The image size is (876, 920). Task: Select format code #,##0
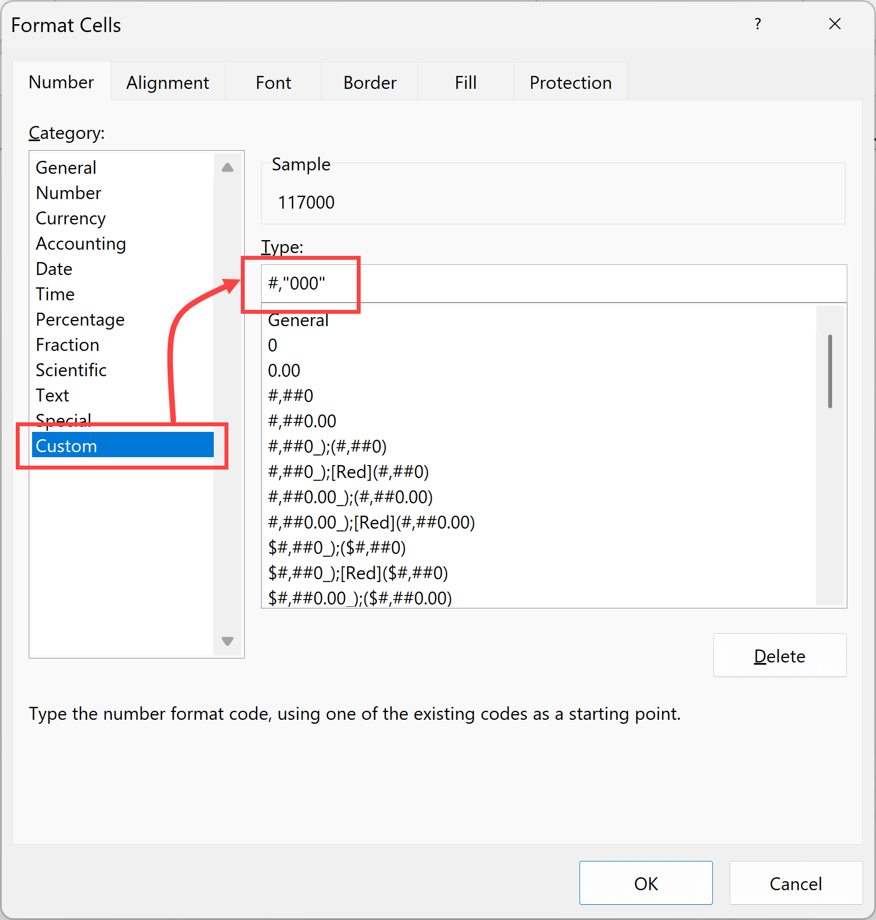tap(539, 396)
